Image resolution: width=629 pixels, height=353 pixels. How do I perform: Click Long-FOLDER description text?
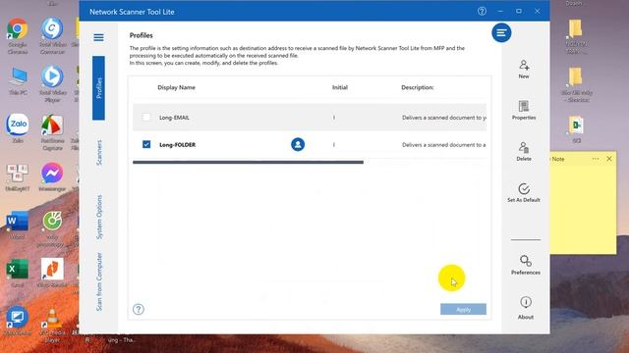pyautogui.click(x=443, y=145)
